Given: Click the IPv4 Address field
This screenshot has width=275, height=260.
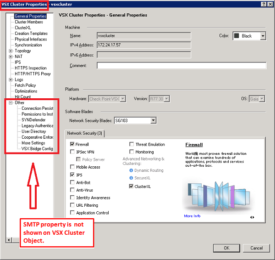Looking at the screenshot, I should pos(143,45).
